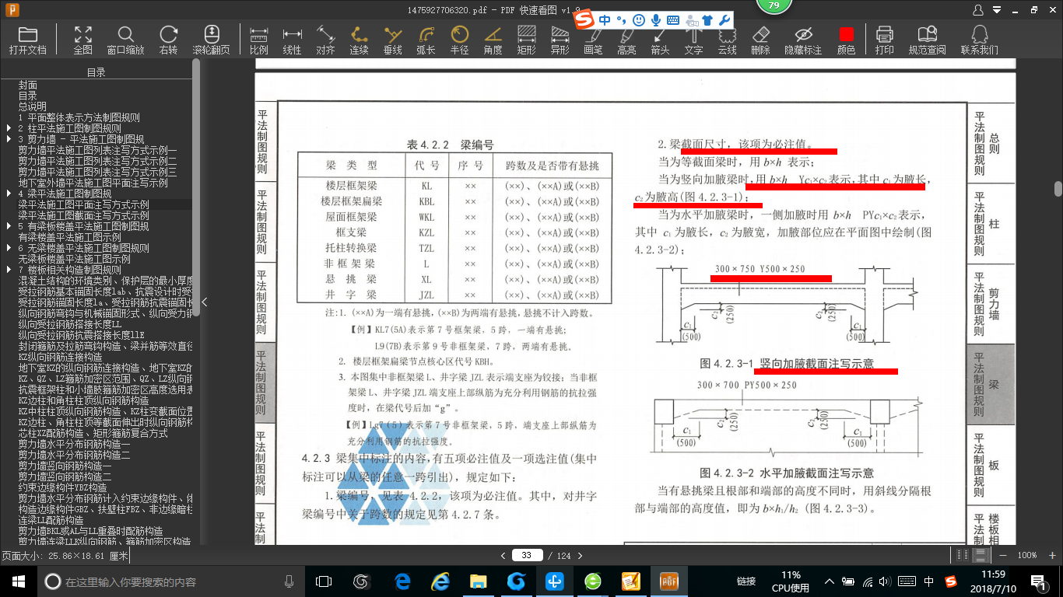
Task: Choose the 比例 scale tool
Action: tap(258, 40)
